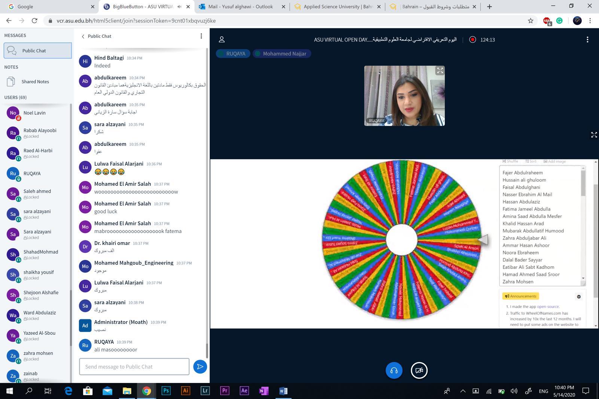599x399 pixels.
Task: Leave audio with the headphones button
Action: coord(394,370)
